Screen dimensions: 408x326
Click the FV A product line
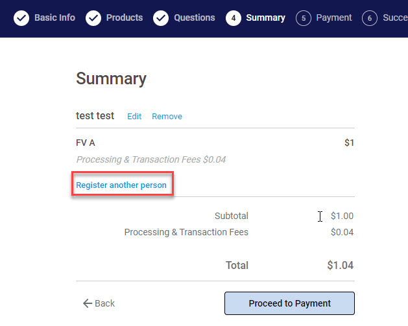(x=86, y=143)
